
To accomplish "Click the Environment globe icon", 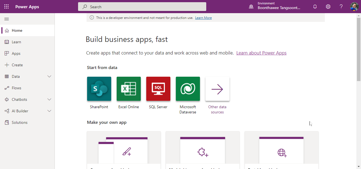I will [x=251, y=7].
